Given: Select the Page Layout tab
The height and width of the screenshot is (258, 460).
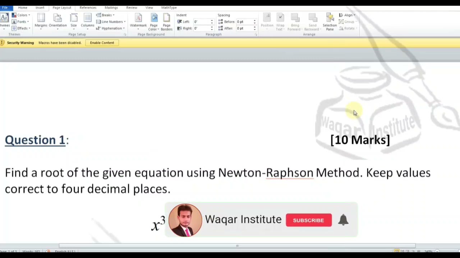Looking at the screenshot, I should (62, 8).
